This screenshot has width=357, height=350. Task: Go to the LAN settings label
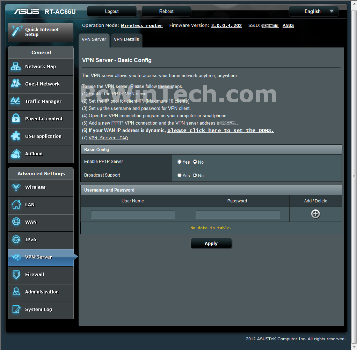30,205
